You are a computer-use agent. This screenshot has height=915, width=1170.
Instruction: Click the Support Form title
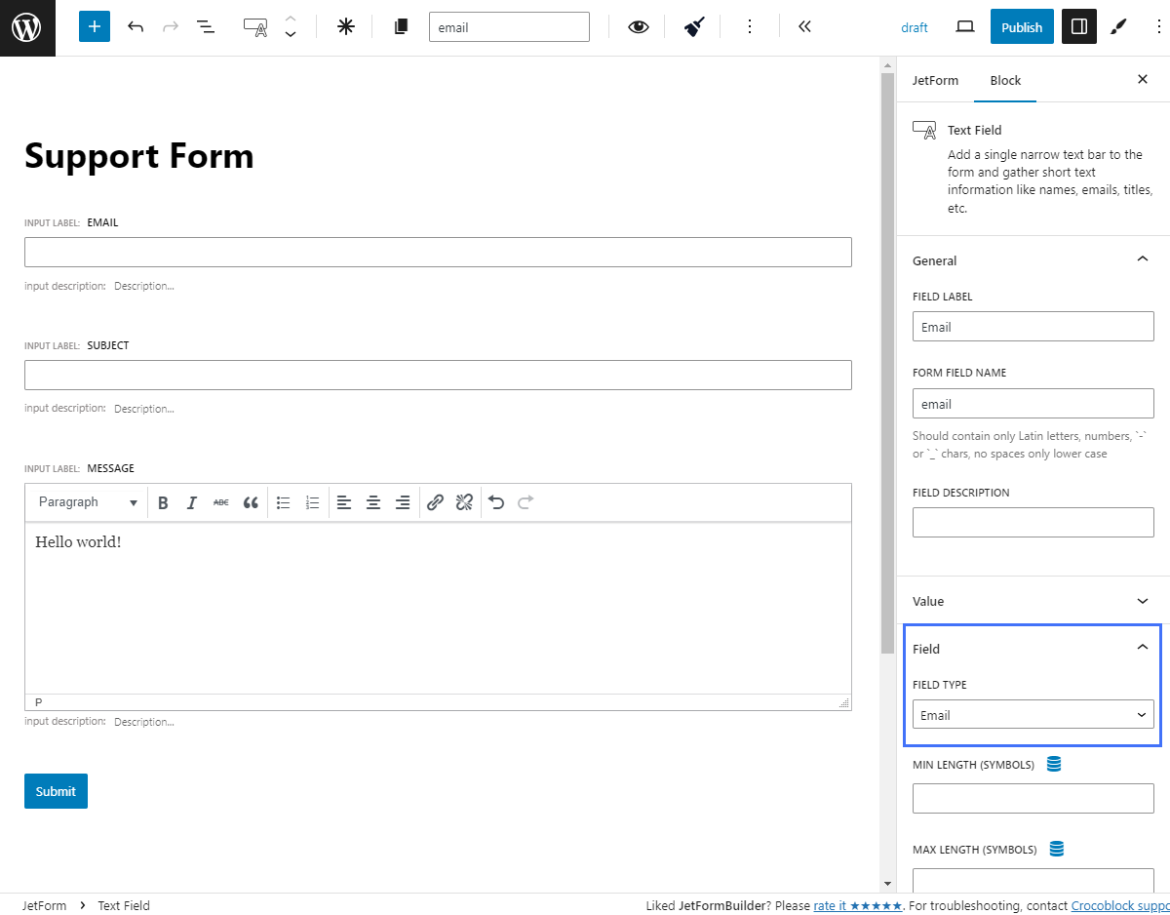click(x=139, y=156)
